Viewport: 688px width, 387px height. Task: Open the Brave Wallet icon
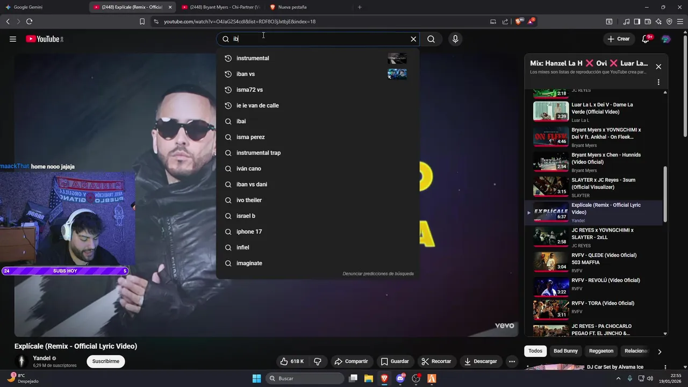[x=648, y=21]
